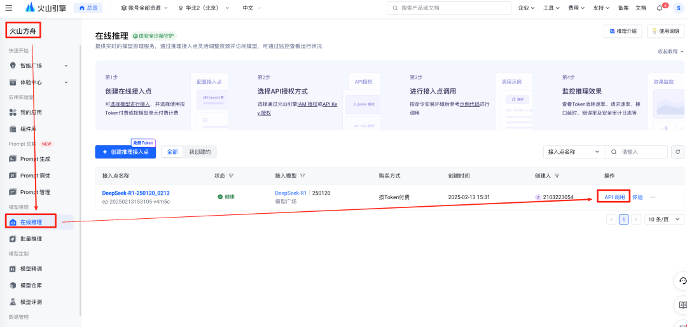Open the 总览 overview button
This screenshot has height=327, width=687.
click(x=88, y=8)
